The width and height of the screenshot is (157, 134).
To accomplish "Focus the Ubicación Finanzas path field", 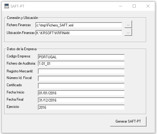I will (79, 33).
